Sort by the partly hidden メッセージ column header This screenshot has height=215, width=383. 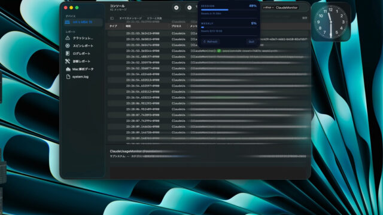click(194, 26)
